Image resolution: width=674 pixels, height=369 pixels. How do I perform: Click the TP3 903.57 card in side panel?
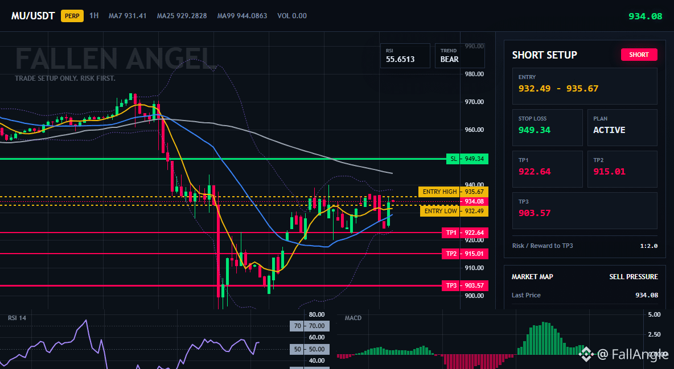coord(585,210)
